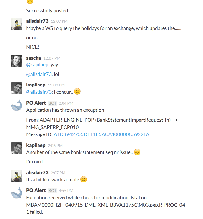The image size is (203, 219).
Task: Click kapilaep's avatar at 12:09 PM
Action: [16, 88]
